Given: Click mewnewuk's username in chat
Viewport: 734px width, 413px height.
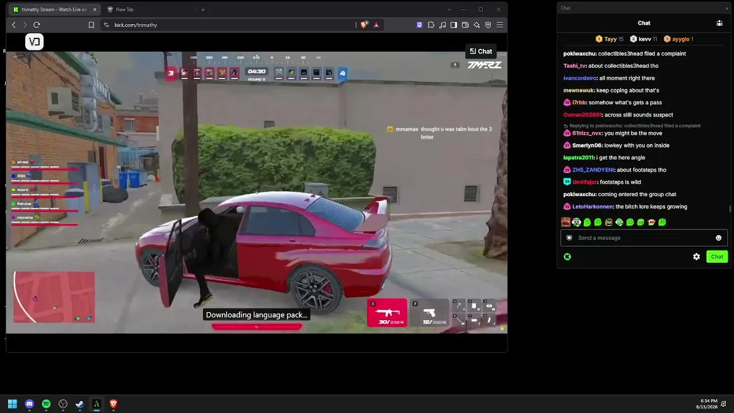Looking at the screenshot, I should click(579, 91).
